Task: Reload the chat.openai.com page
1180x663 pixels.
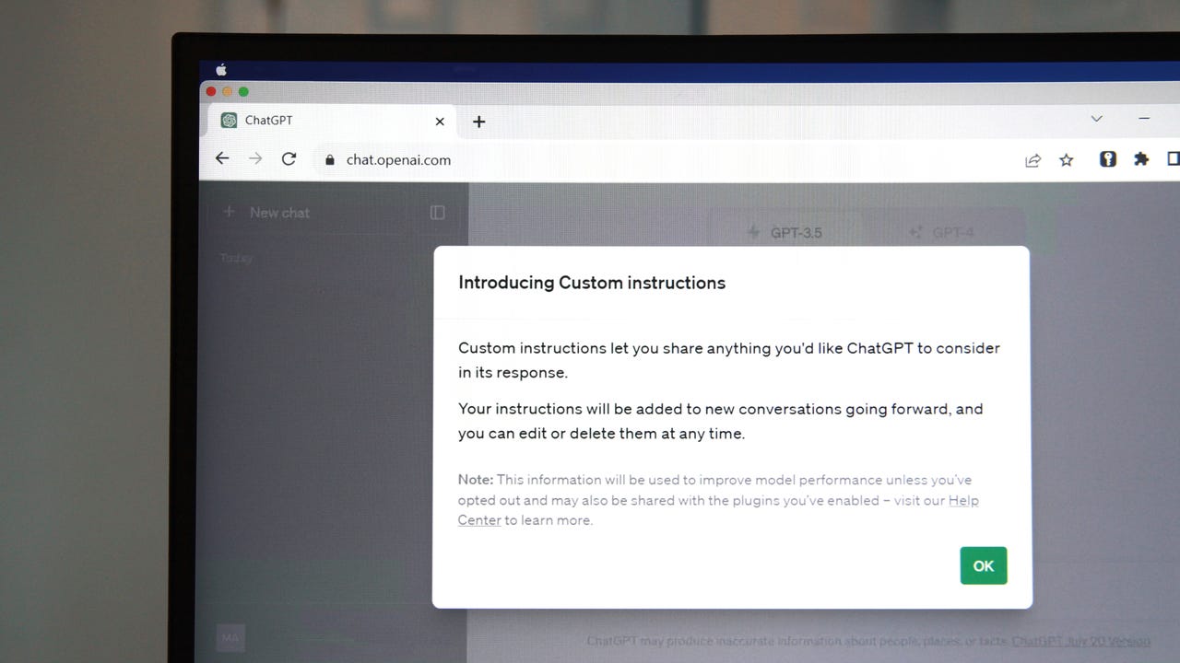Action: tap(289, 158)
